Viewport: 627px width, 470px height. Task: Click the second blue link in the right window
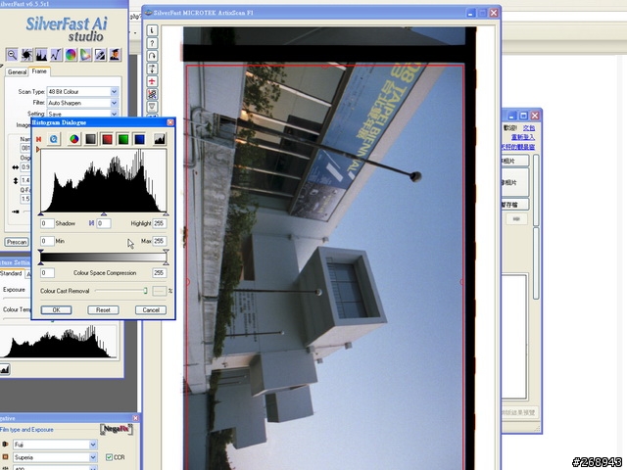[x=523, y=137]
